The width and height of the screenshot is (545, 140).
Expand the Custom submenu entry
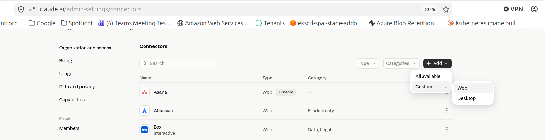431,87
